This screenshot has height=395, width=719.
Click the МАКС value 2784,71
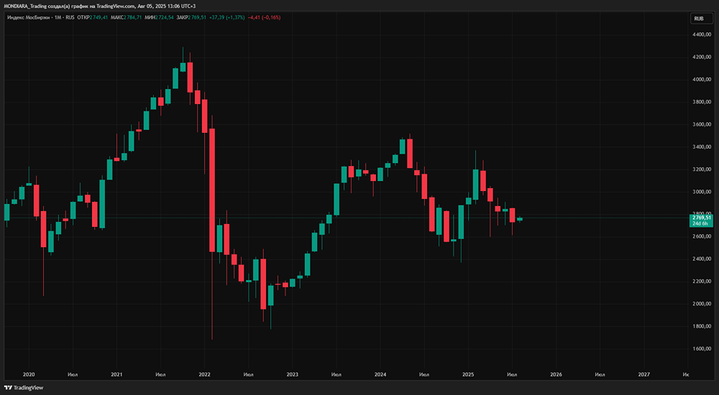pos(132,17)
